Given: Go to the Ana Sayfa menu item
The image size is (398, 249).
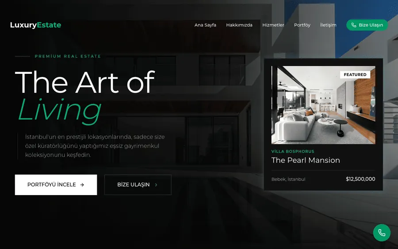Looking at the screenshot, I should coord(205,25).
